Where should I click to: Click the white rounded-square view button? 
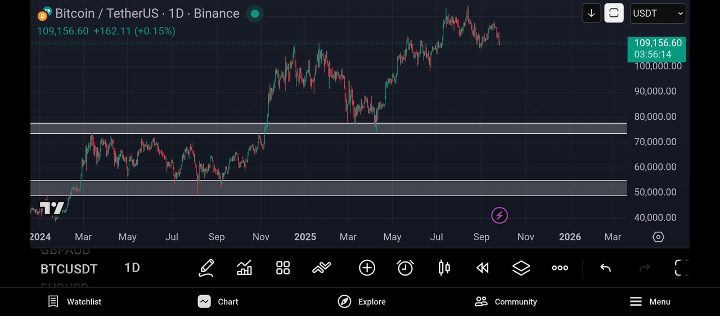[614, 13]
